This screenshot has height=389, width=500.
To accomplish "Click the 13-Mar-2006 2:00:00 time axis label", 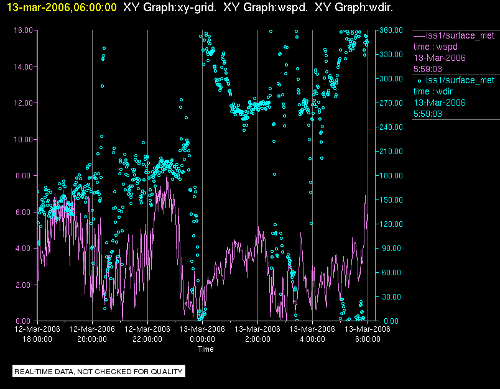I will (x=257, y=334).
